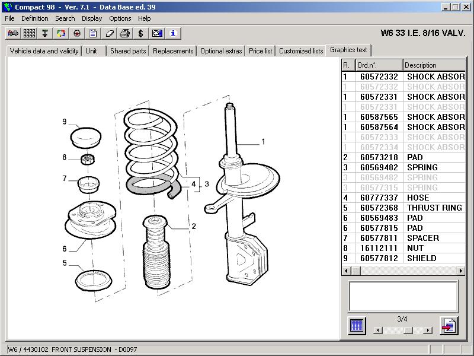474x356 pixels.
Task: Click callout number 9 beside the shield cap
Action: click(x=65, y=122)
